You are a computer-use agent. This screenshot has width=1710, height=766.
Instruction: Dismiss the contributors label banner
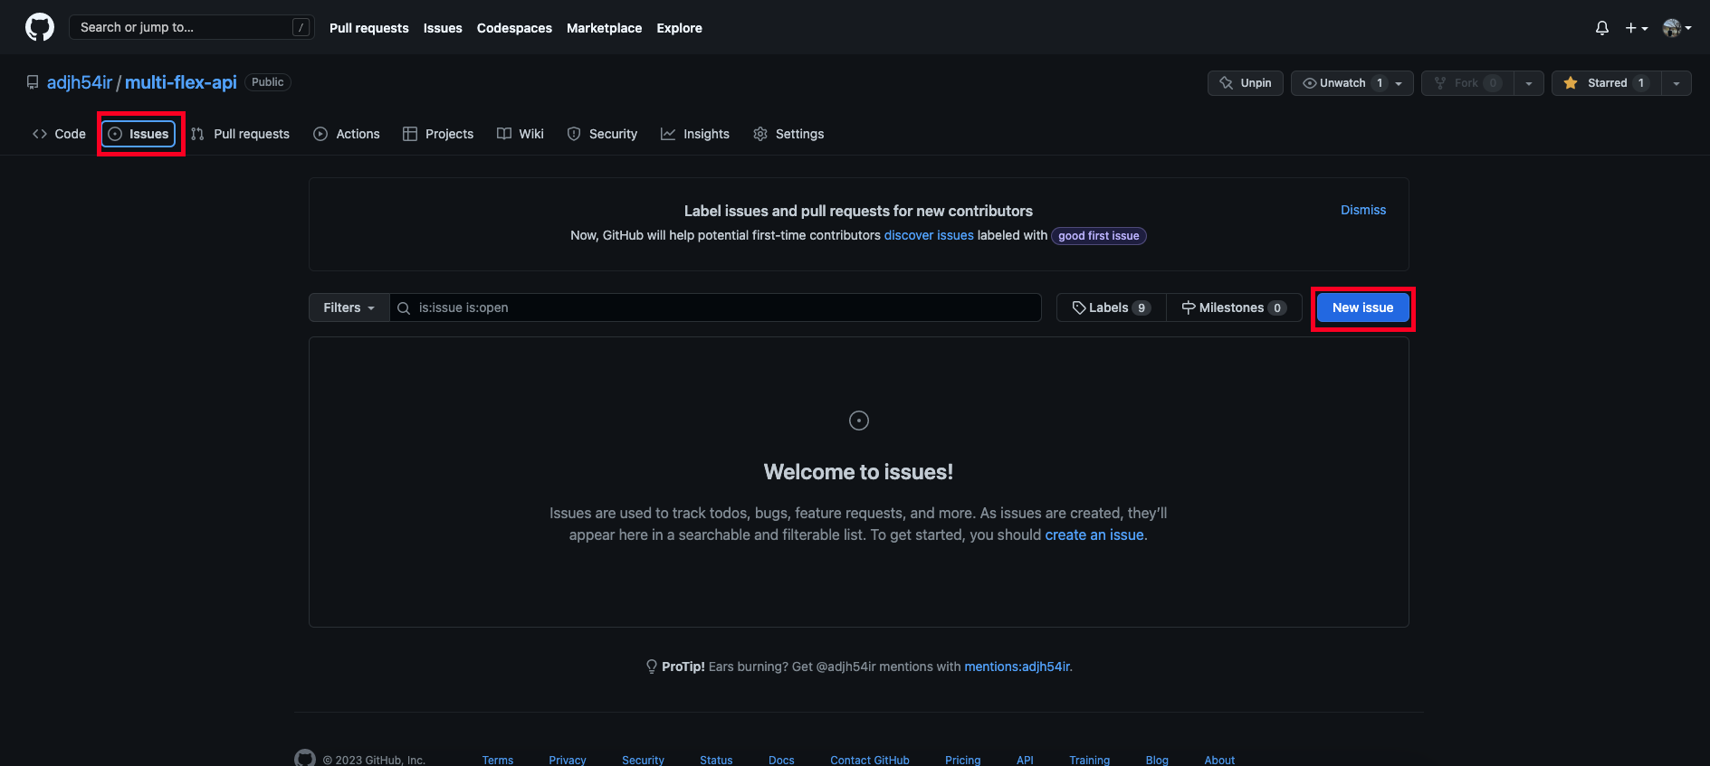(x=1363, y=210)
